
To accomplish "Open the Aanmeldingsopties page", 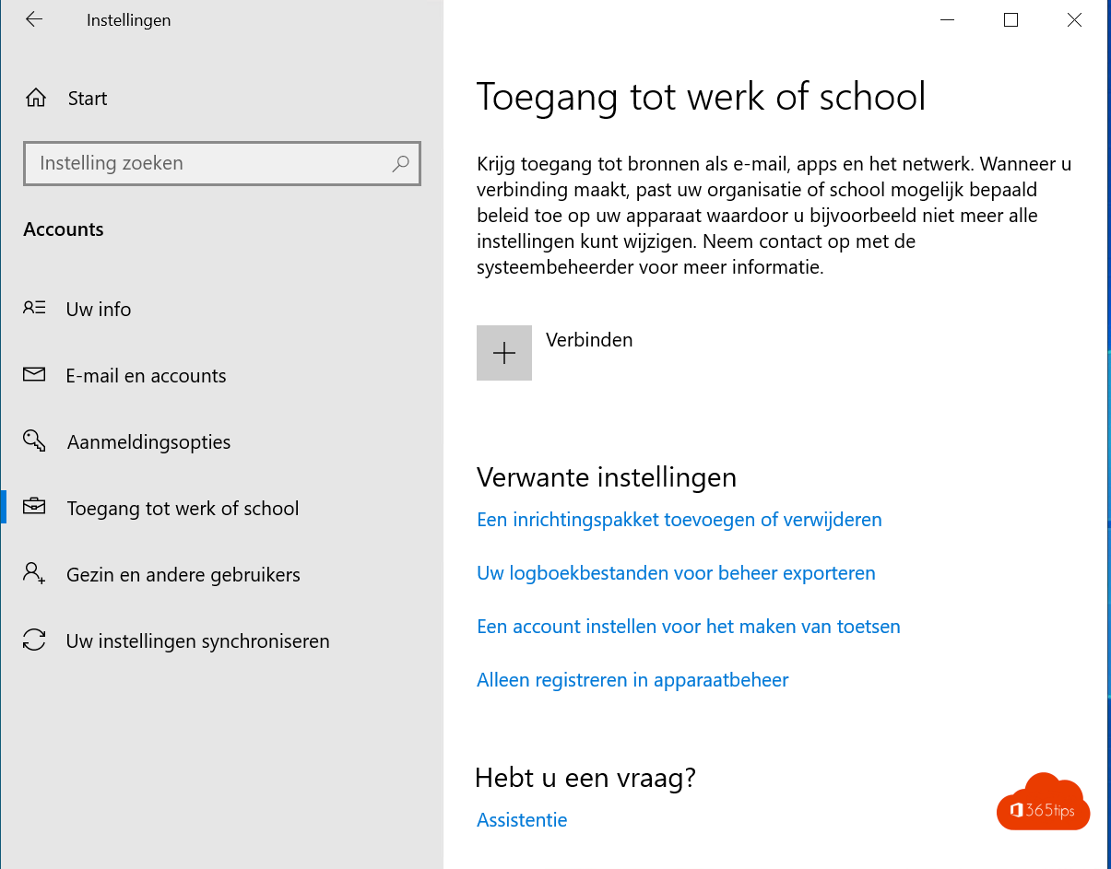I will [x=148, y=442].
